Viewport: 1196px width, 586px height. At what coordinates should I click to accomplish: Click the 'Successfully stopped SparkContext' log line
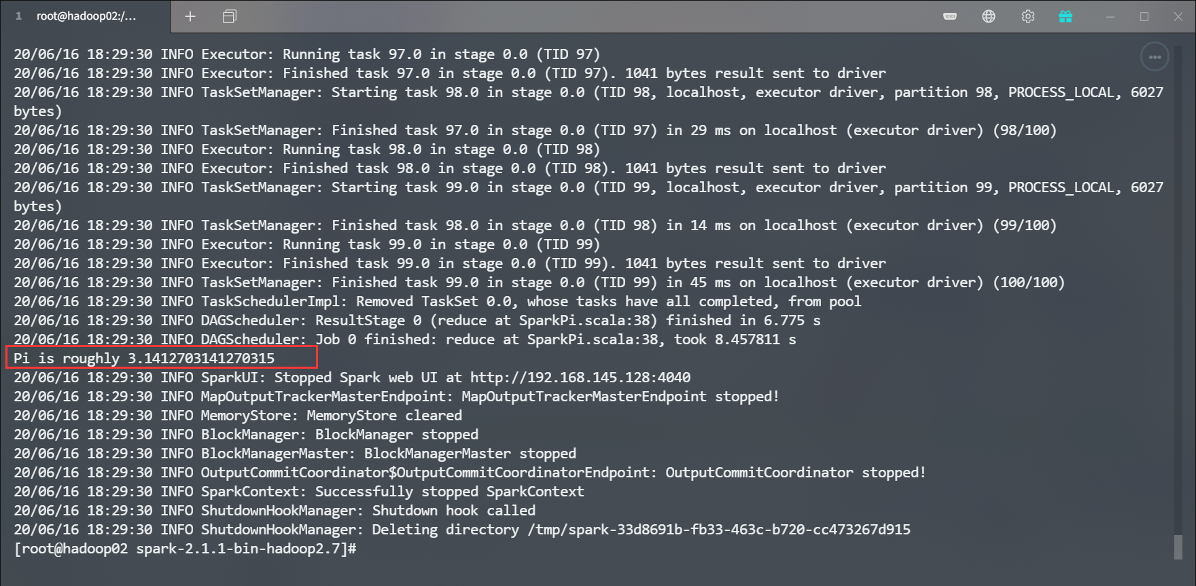click(x=448, y=492)
